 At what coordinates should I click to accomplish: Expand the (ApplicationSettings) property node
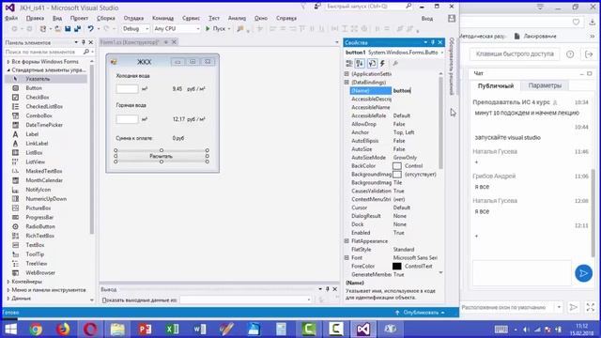347,73
